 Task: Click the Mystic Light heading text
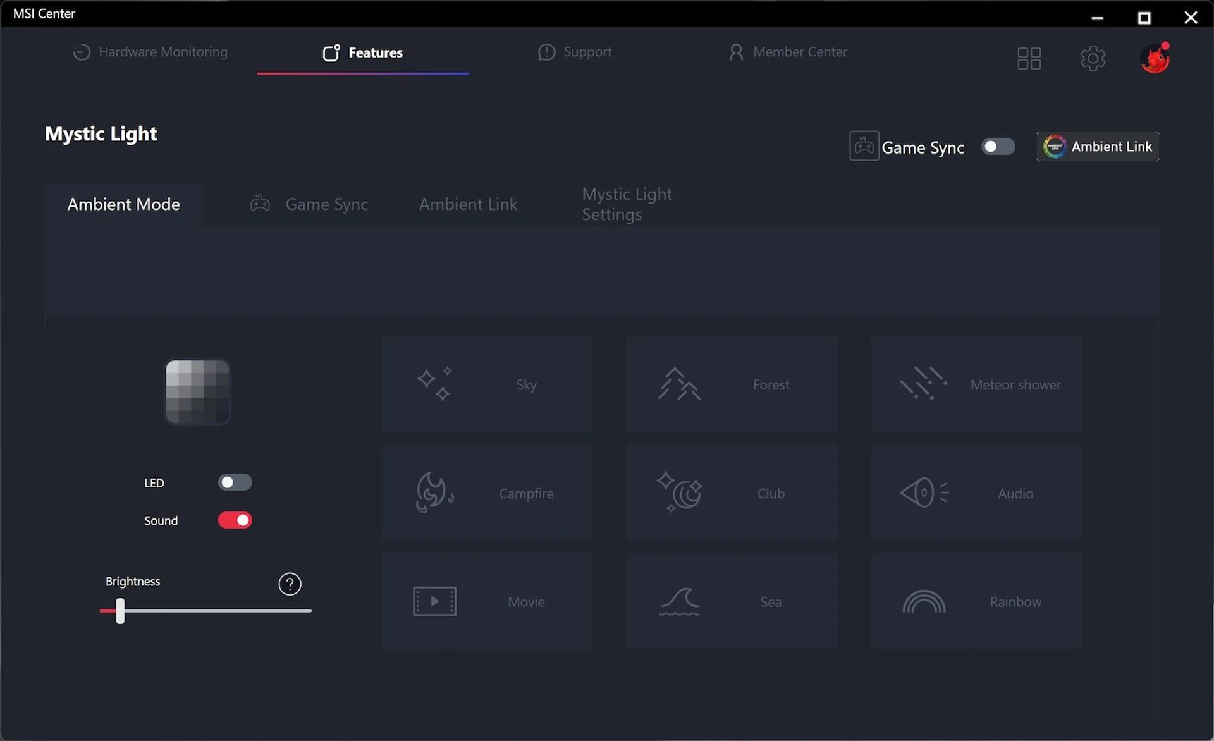(x=101, y=134)
